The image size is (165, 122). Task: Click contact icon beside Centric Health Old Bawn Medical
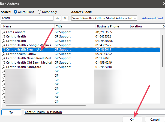pyautogui.click(x=4, y=62)
